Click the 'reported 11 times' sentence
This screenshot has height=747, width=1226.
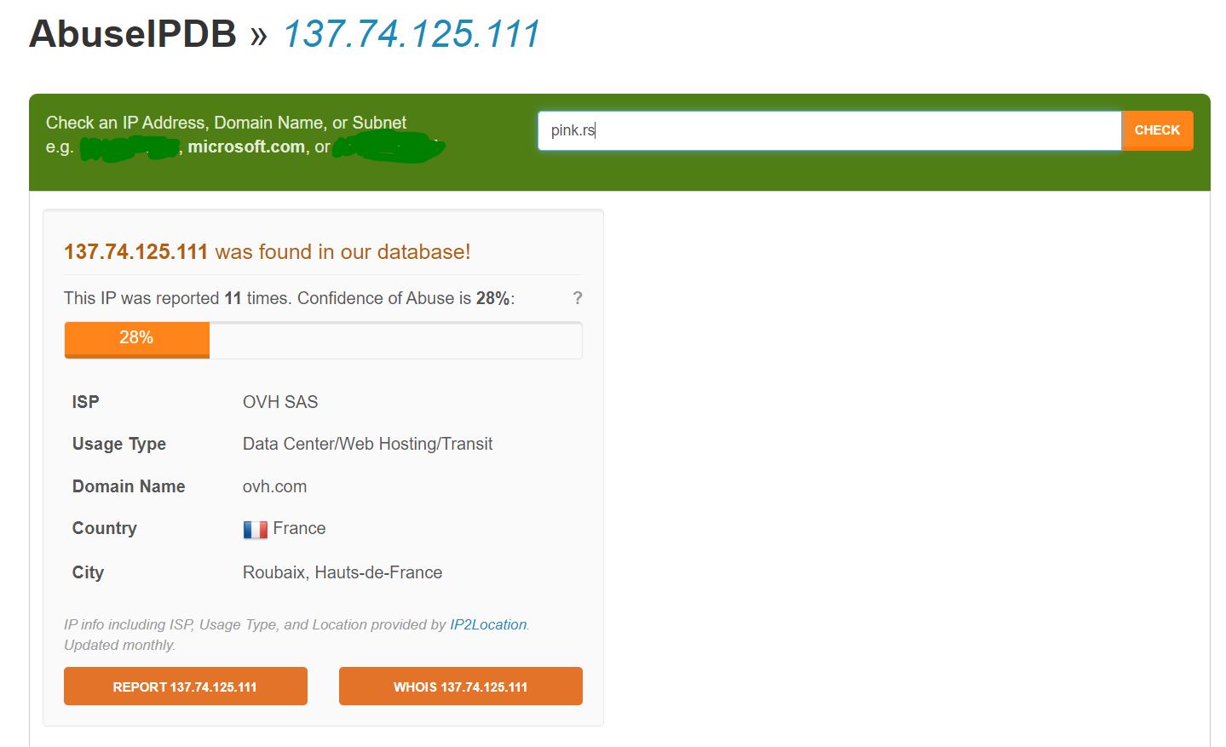click(289, 298)
